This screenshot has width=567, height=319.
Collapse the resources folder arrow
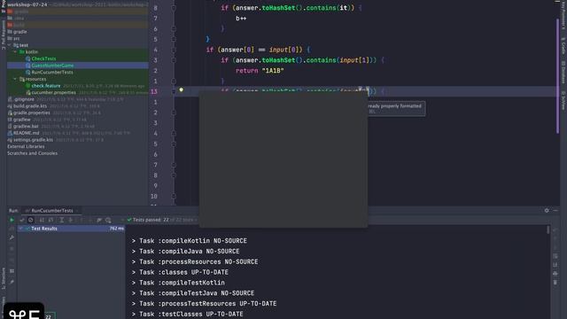click(15, 79)
